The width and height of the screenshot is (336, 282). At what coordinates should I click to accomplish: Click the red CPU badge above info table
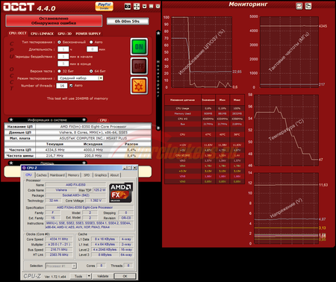tap(103, 120)
